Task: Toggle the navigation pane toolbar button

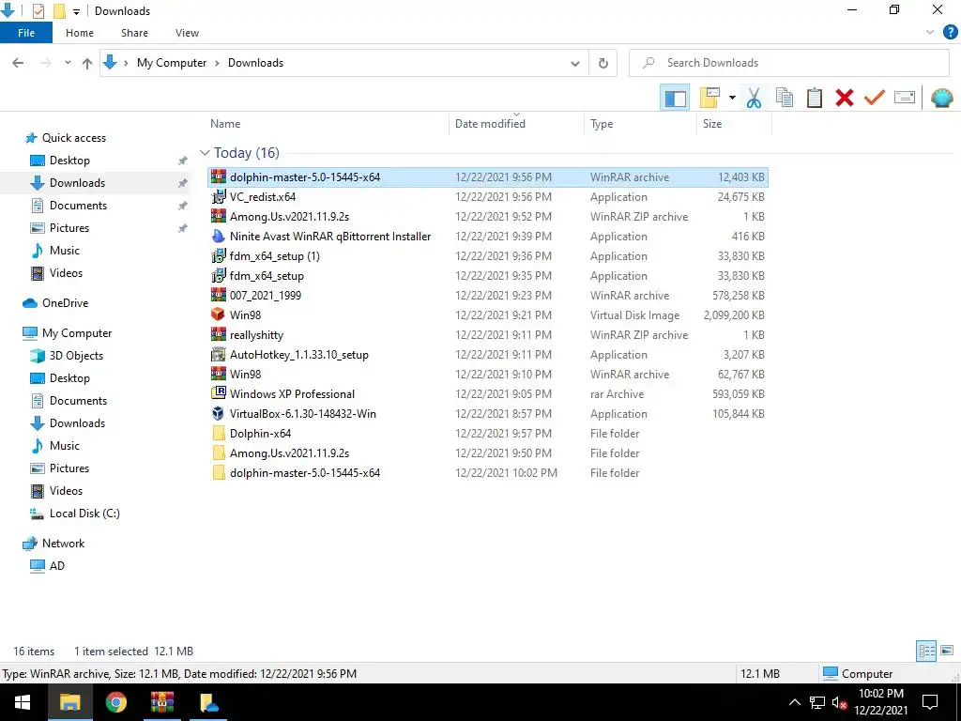Action: (x=676, y=98)
